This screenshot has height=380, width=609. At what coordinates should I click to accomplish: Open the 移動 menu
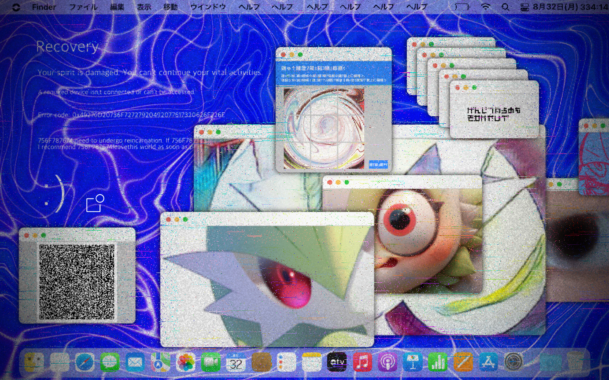point(170,7)
